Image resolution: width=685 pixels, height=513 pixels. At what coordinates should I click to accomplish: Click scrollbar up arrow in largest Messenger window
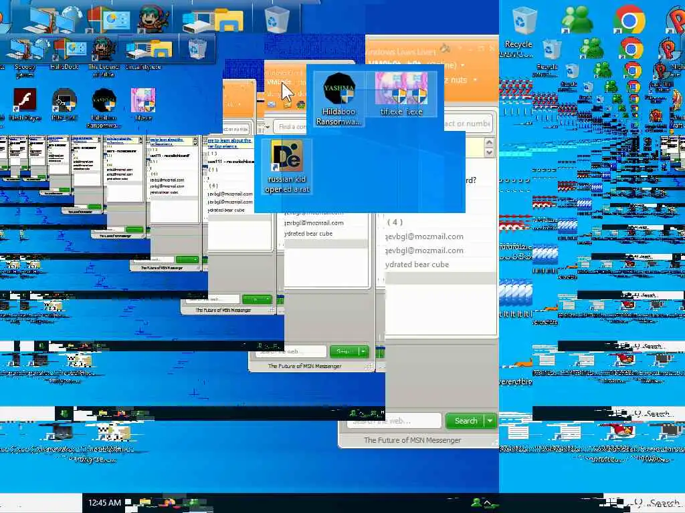tap(489, 142)
